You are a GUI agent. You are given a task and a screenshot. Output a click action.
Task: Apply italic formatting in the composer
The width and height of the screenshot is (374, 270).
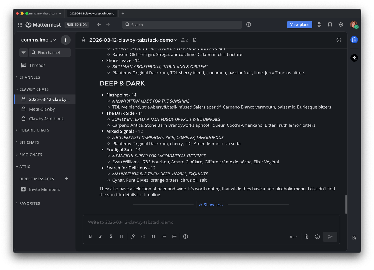101,236
